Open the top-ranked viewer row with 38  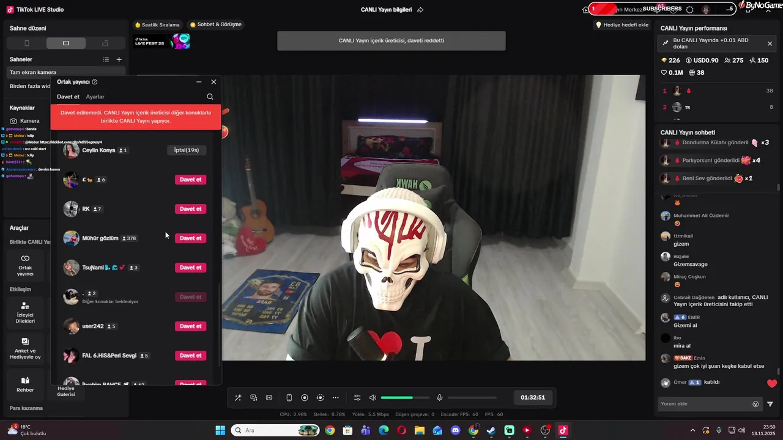pos(718,90)
